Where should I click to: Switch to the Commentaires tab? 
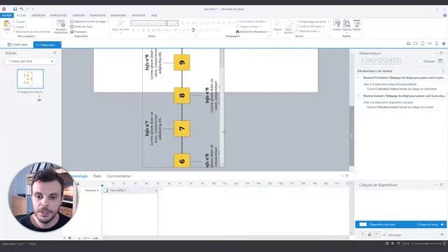(118, 176)
